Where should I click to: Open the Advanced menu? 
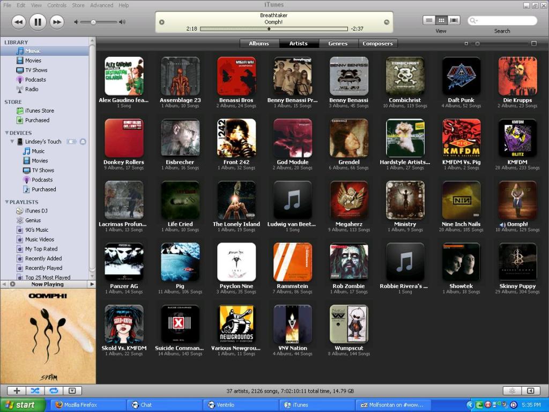click(x=101, y=5)
